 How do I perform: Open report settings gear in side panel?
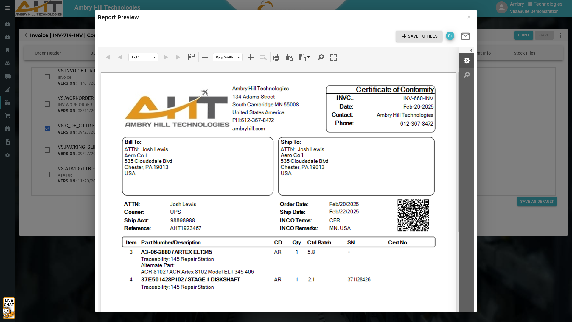point(467,61)
